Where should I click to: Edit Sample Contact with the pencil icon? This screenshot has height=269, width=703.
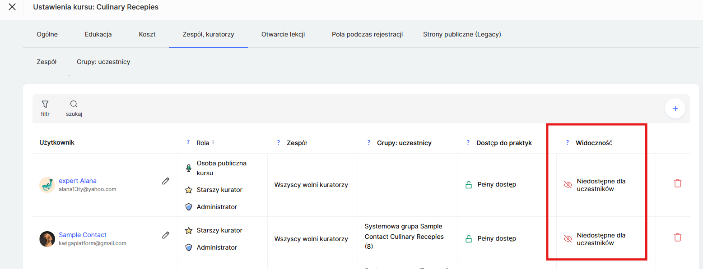point(166,235)
